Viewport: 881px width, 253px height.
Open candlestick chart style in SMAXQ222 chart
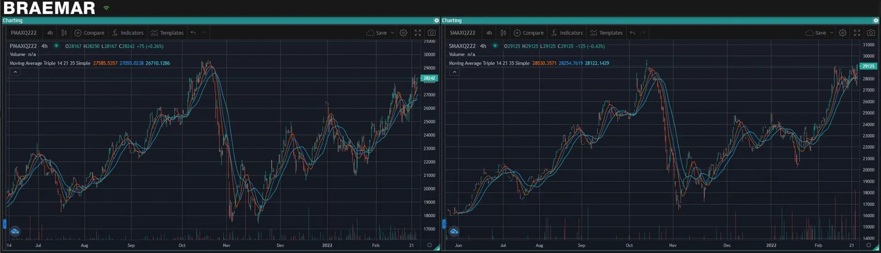pyautogui.click(x=503, y=33)
